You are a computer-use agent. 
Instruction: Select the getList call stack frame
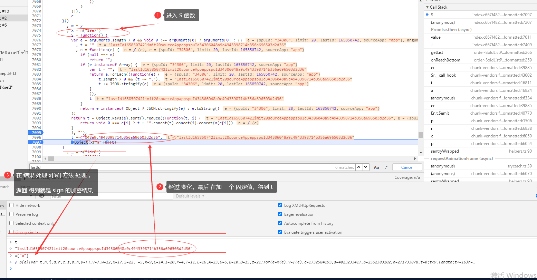coord(480,52)
